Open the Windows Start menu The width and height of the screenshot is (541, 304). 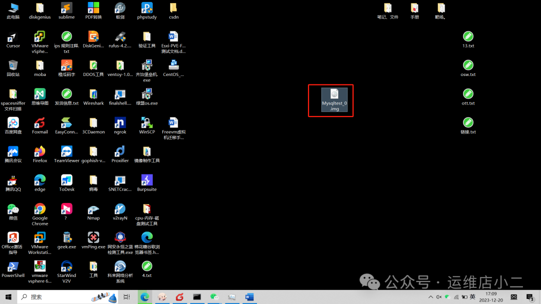click(9, 297)
